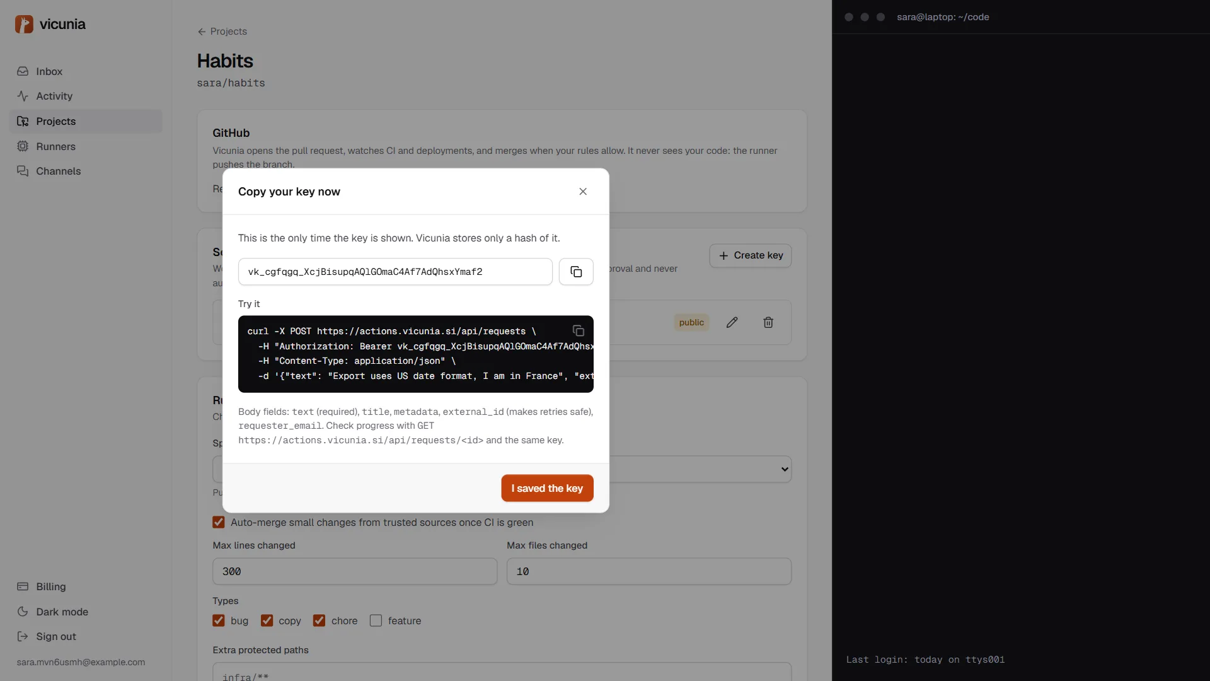Screen dimensions: 1210x681
Task: Click Sign out in the sidebar
Action: (86, 636)
